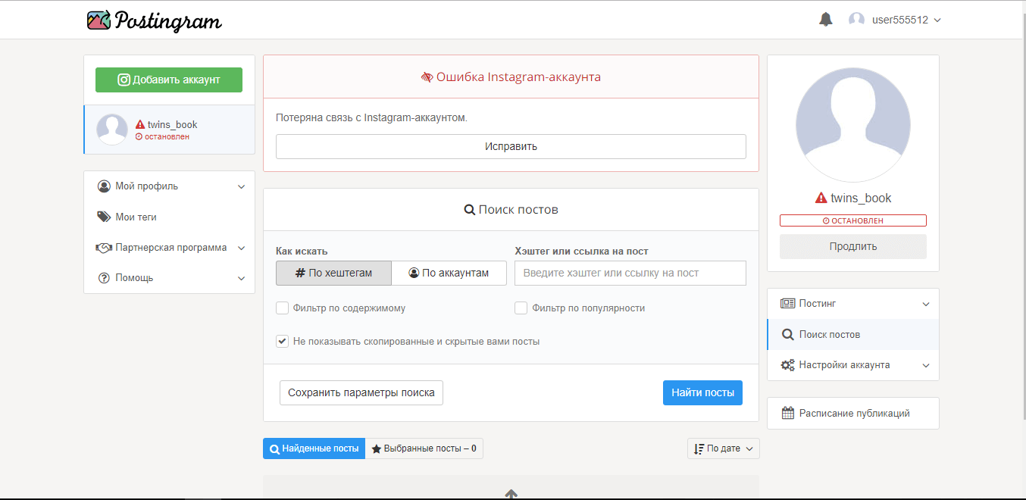Select the По аккаунтам search mode
This screenshot has width=1026, height=500.
click(449, 273)
